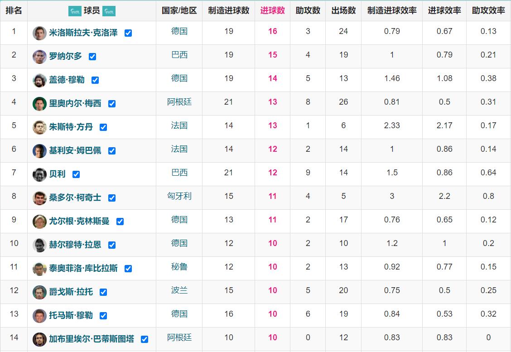This screenshot has width=511, height=352.
Task: Open player link 盖德·穆勒
Action: coord(67,80)
